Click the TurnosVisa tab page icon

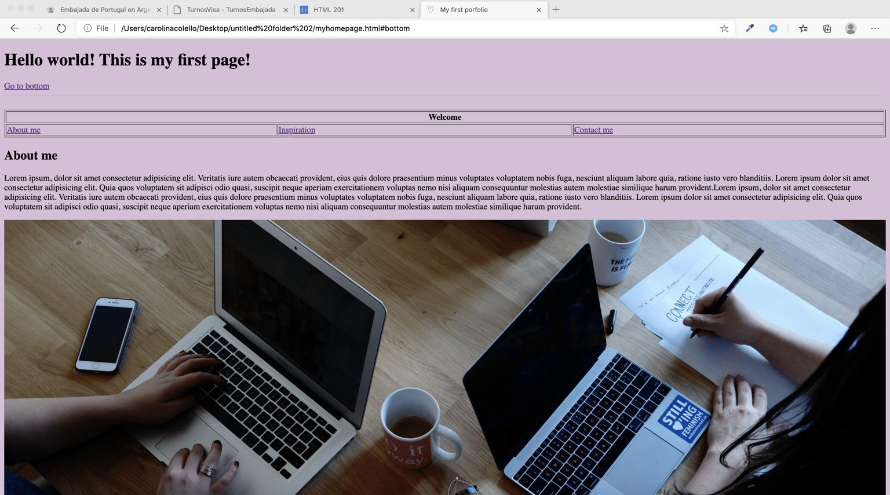tap(177, 10)
